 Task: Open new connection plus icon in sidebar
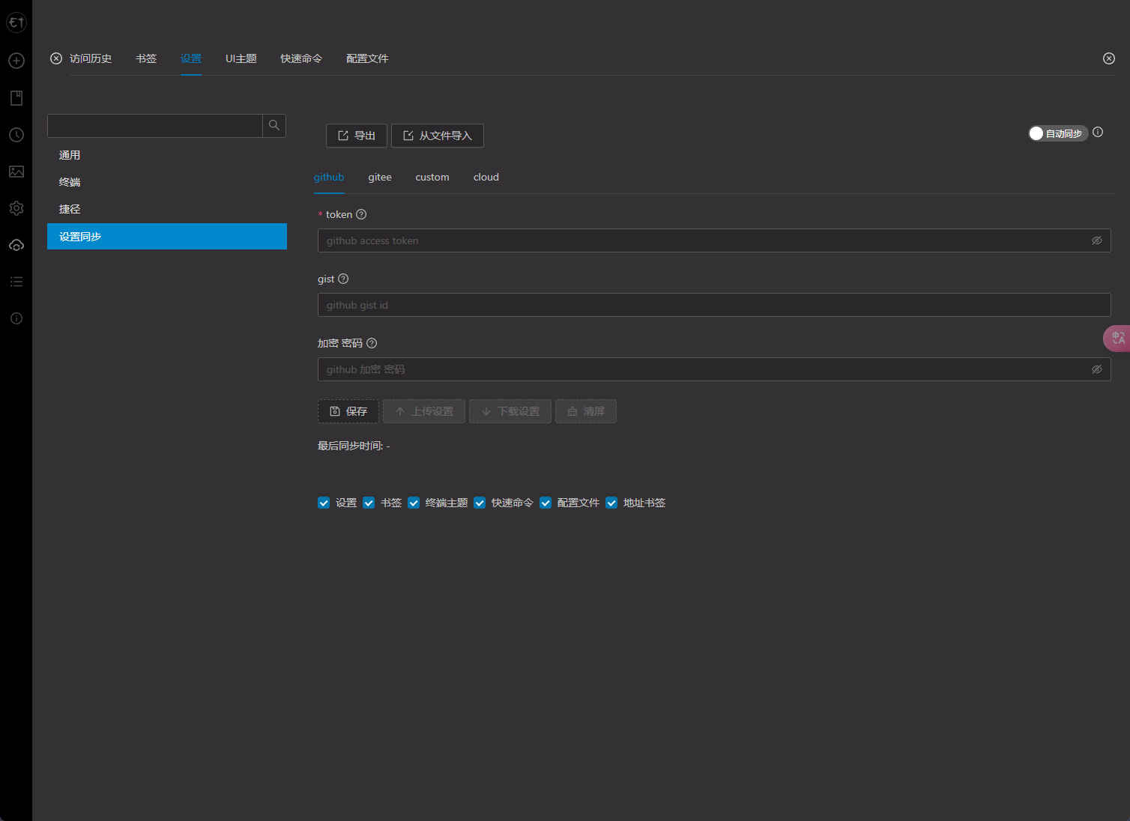click(16, 61)
